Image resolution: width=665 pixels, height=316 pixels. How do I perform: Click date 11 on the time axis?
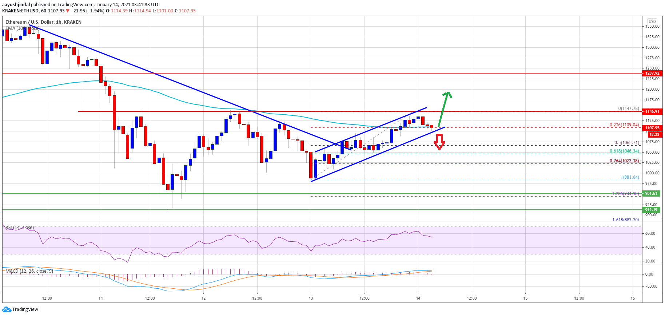tap(101, 298)
